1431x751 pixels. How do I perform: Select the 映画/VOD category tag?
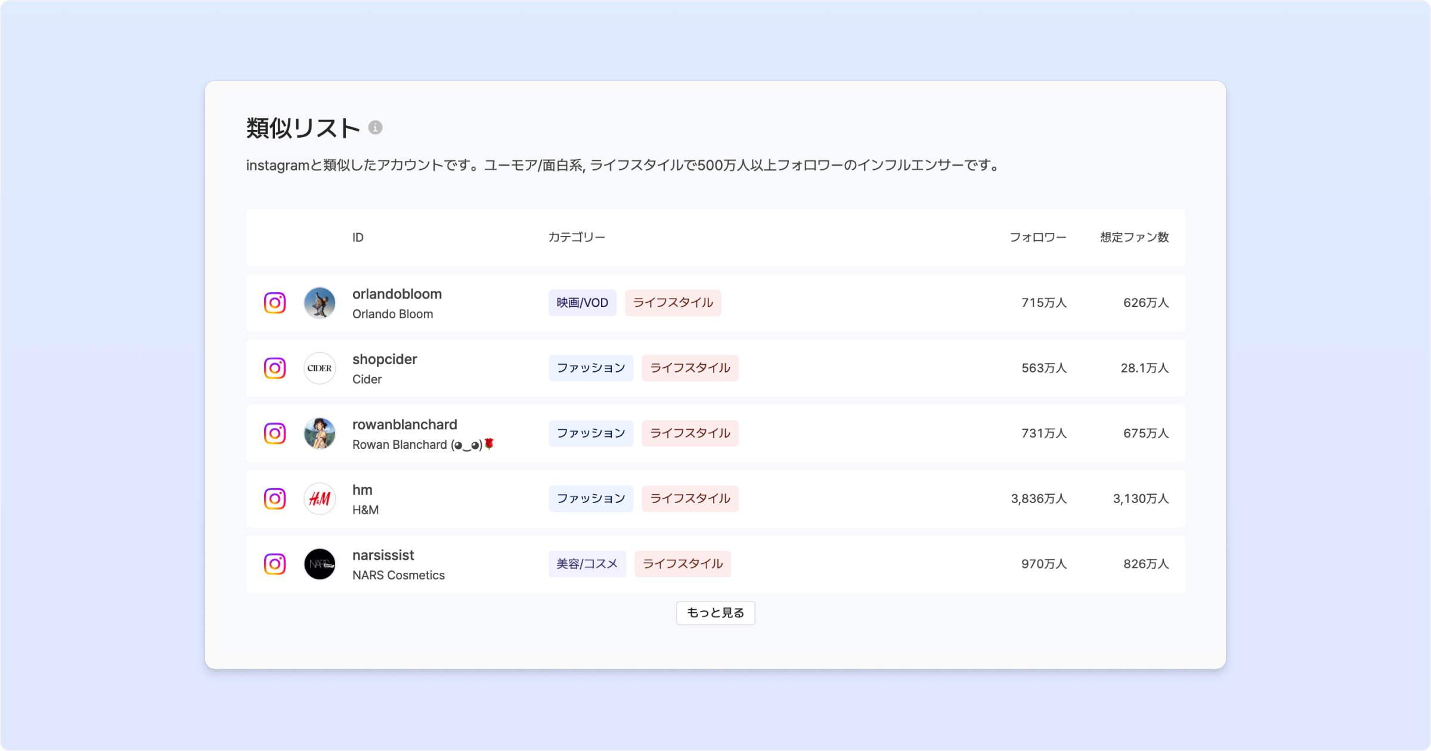pos(582,303)
